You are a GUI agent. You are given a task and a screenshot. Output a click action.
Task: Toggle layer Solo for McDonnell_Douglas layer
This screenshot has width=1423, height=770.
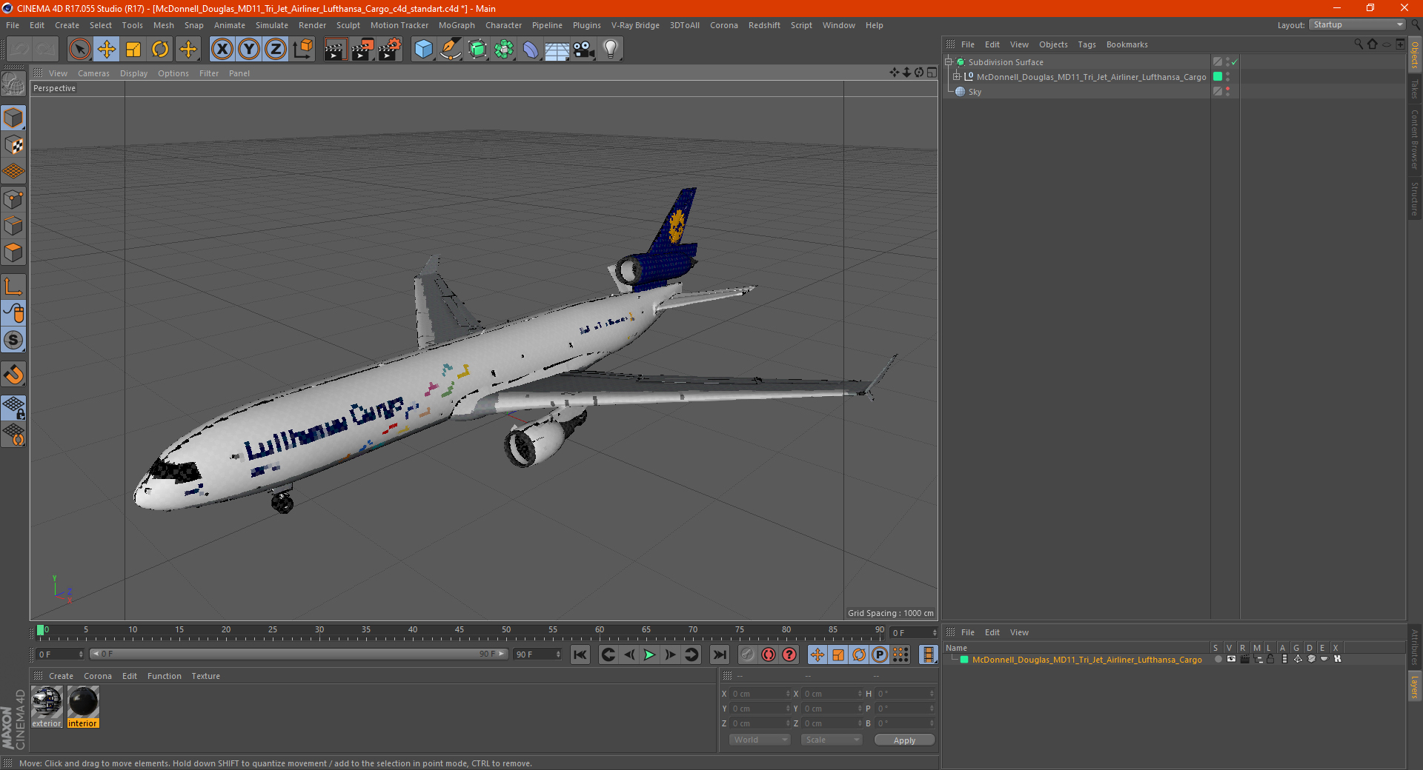point(1218,659)
